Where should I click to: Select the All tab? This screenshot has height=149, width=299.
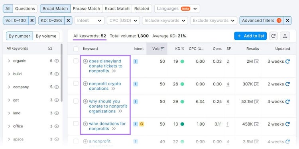click(x=8, y=9)
